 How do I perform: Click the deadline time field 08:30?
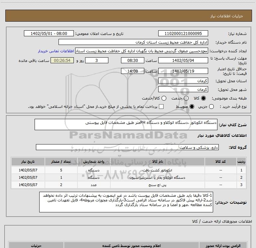133,60
